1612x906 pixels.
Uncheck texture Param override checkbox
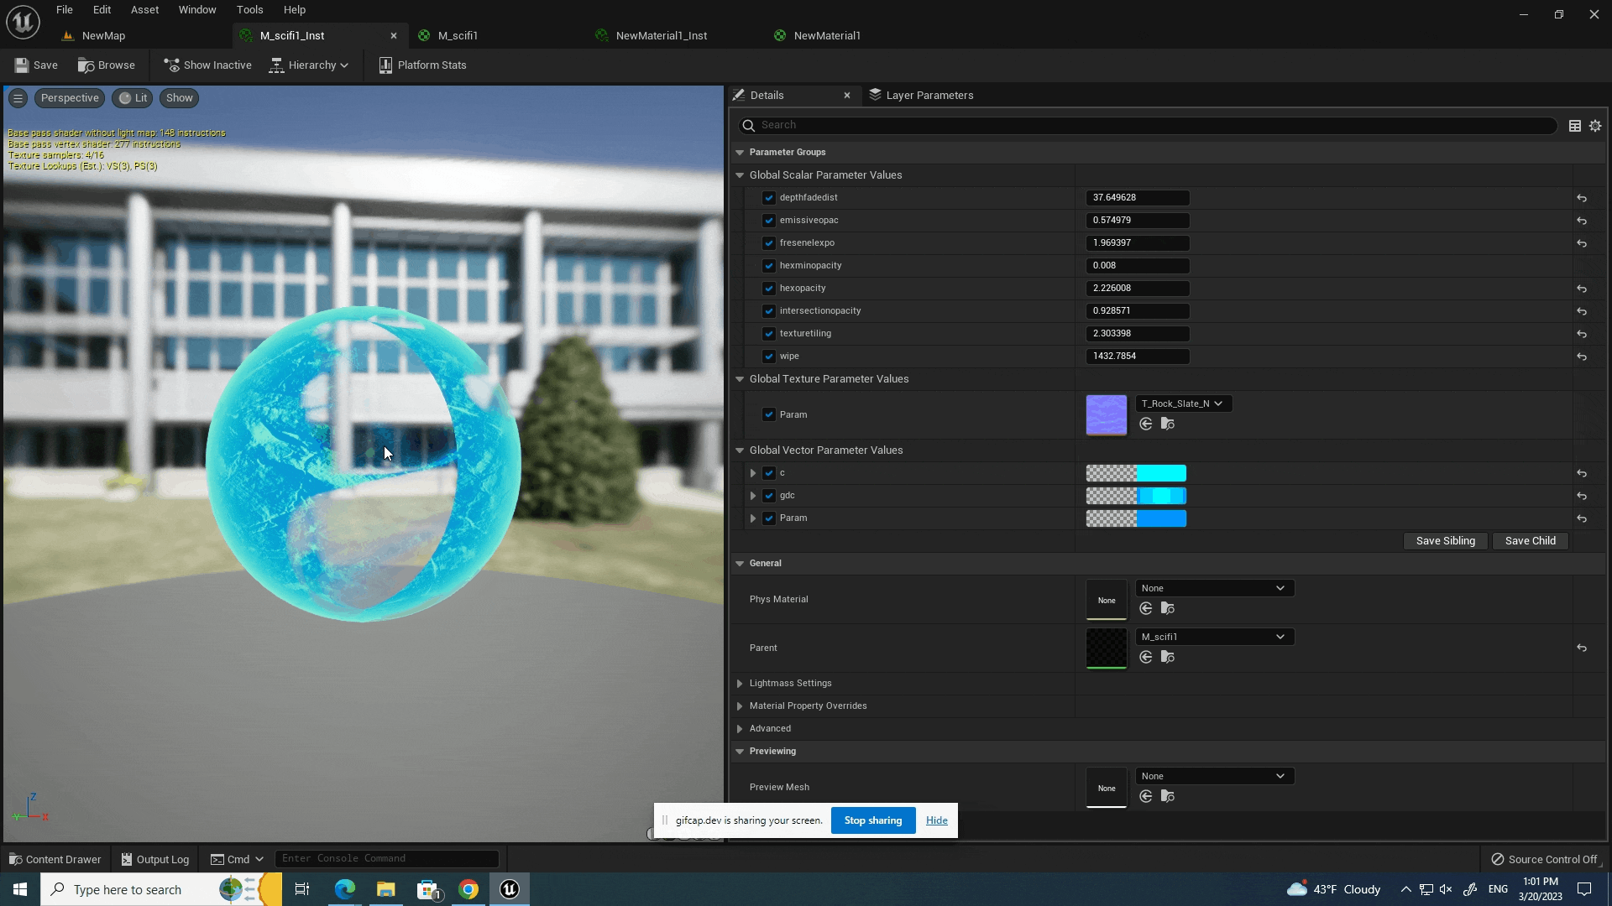coord(769,414)
